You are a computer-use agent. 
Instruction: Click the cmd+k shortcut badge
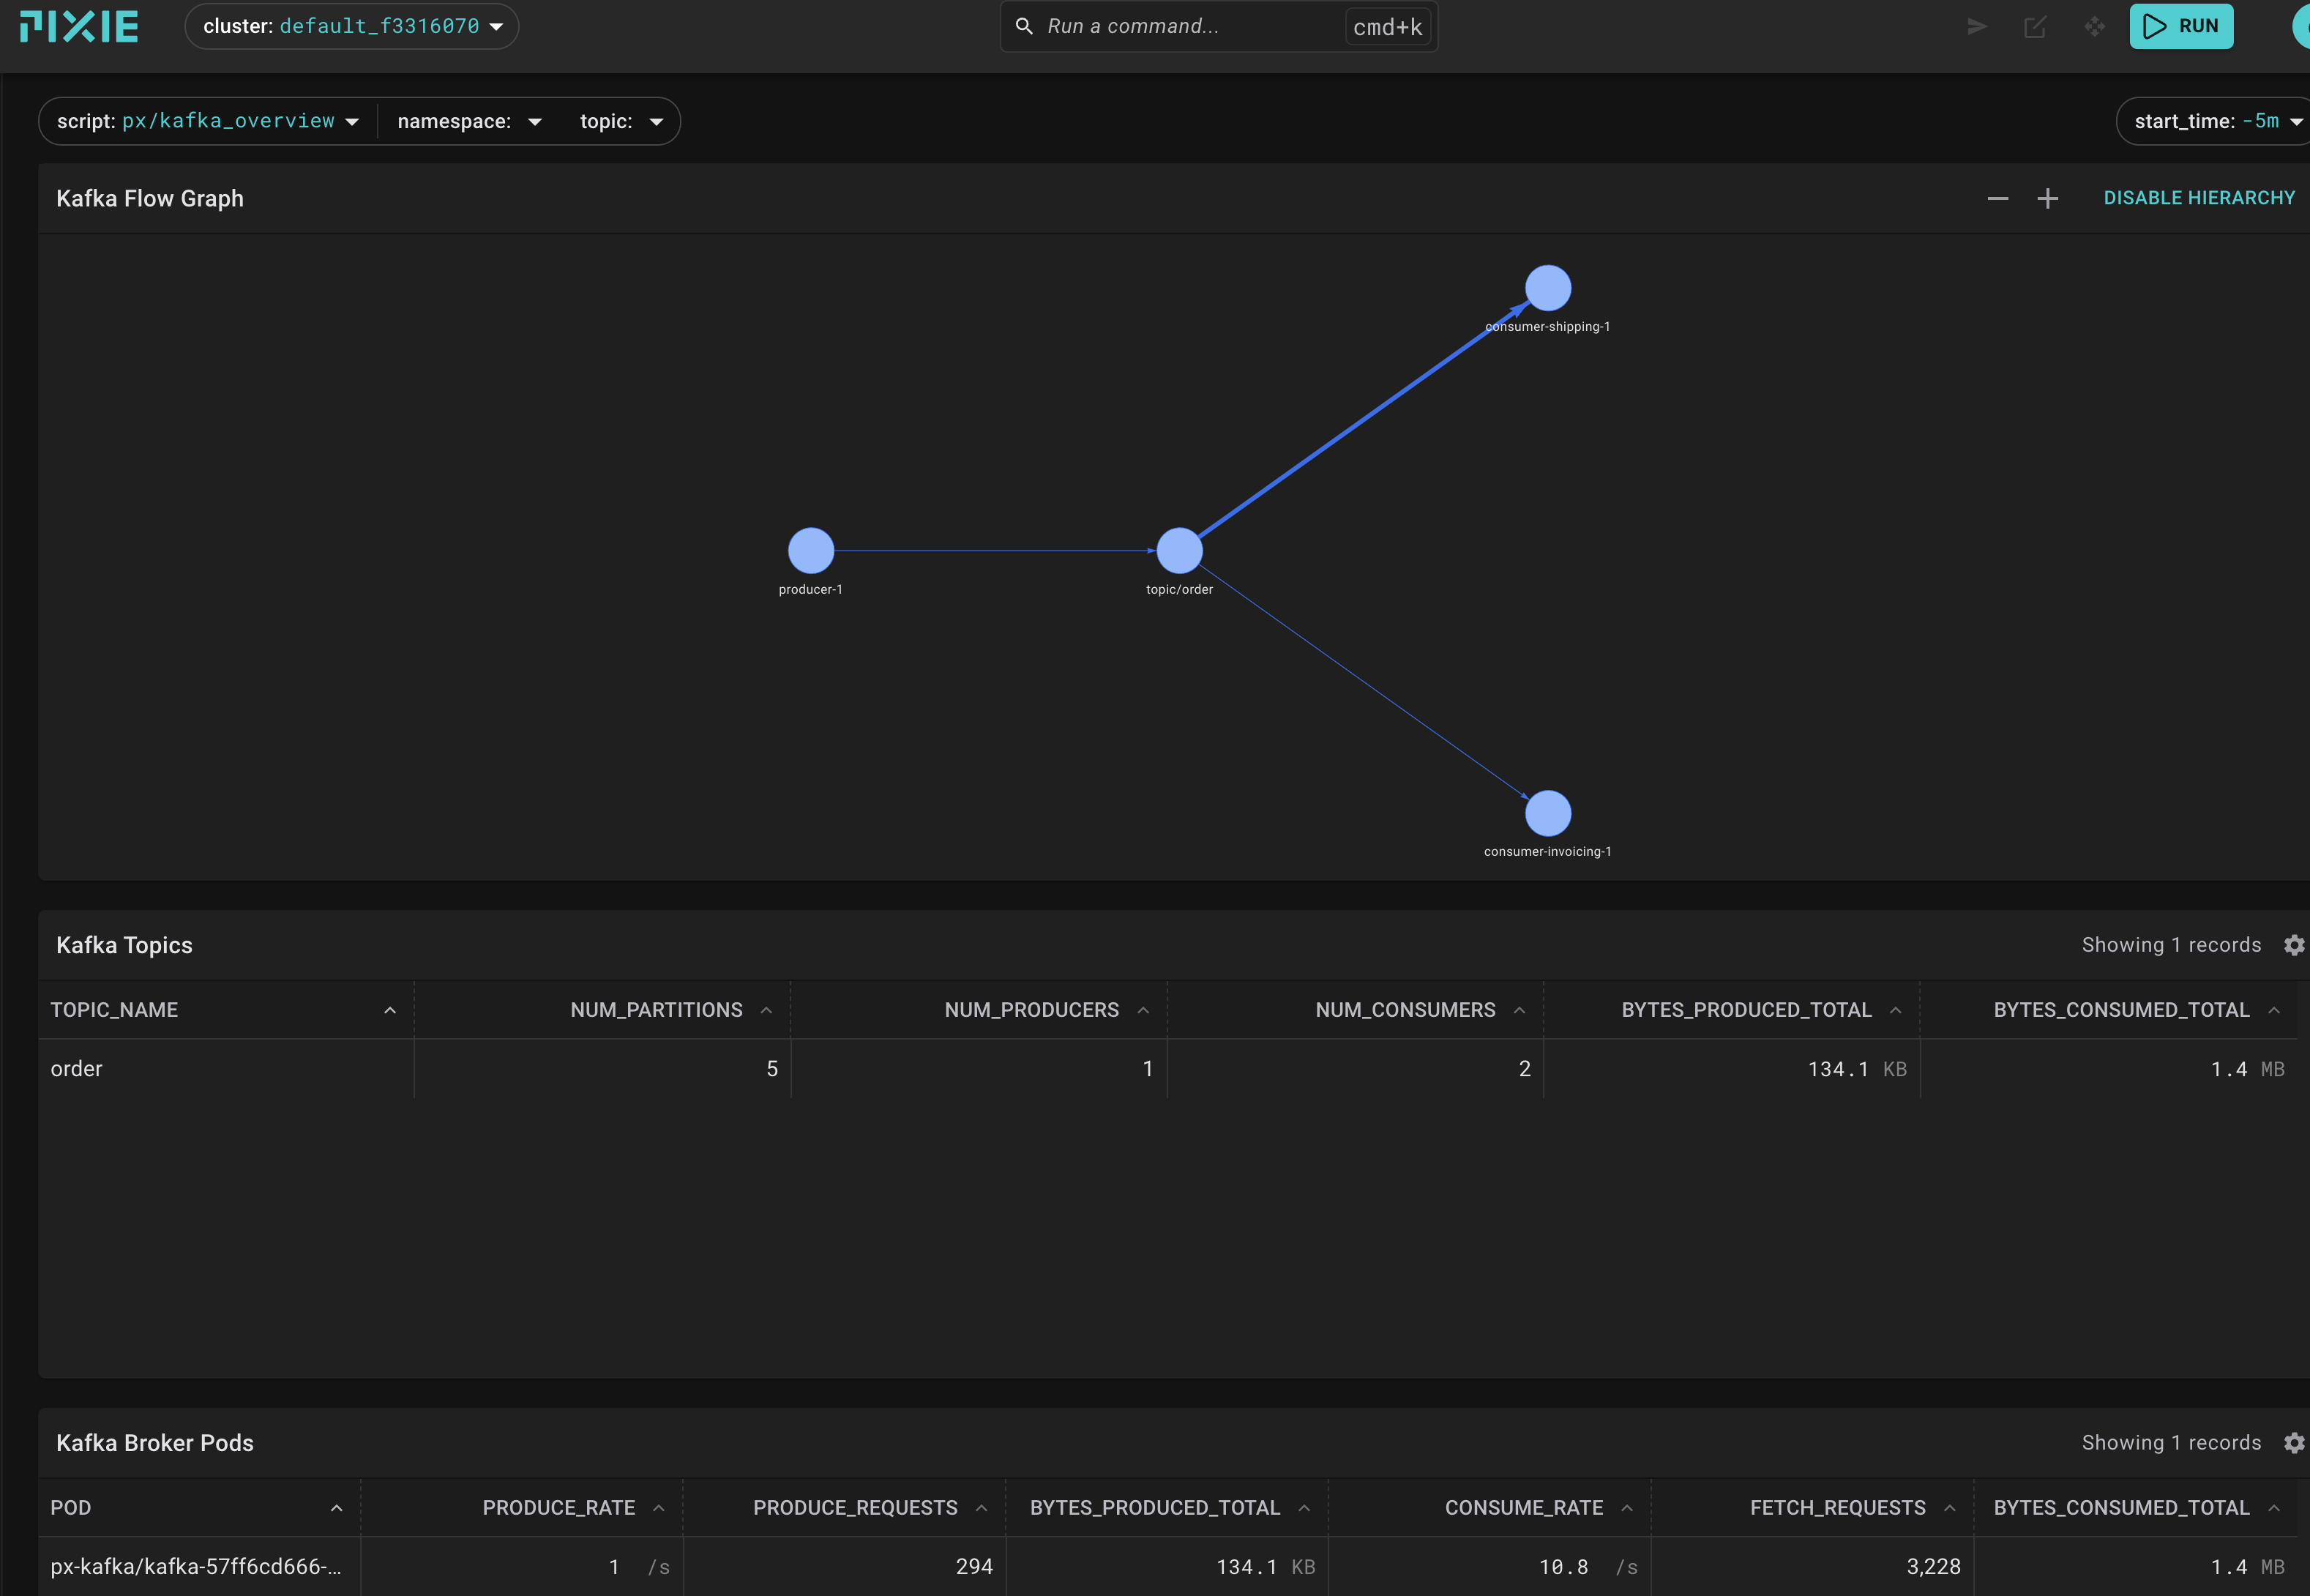pyautogui.click(x=1388, y=27)
